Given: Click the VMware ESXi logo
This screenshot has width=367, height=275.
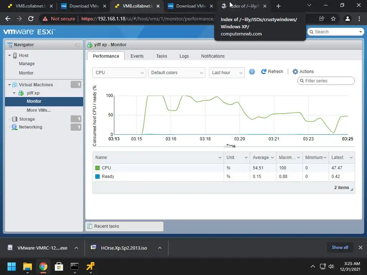Looking at the screenshot, I should (29, 32).
